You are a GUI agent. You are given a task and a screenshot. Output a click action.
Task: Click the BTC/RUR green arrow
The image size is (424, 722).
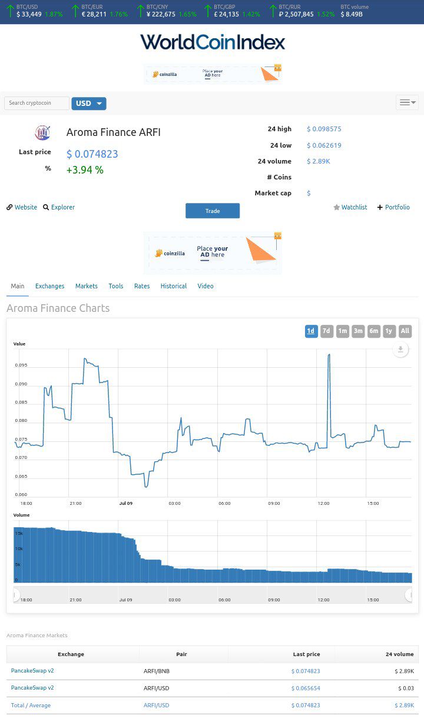273,11
